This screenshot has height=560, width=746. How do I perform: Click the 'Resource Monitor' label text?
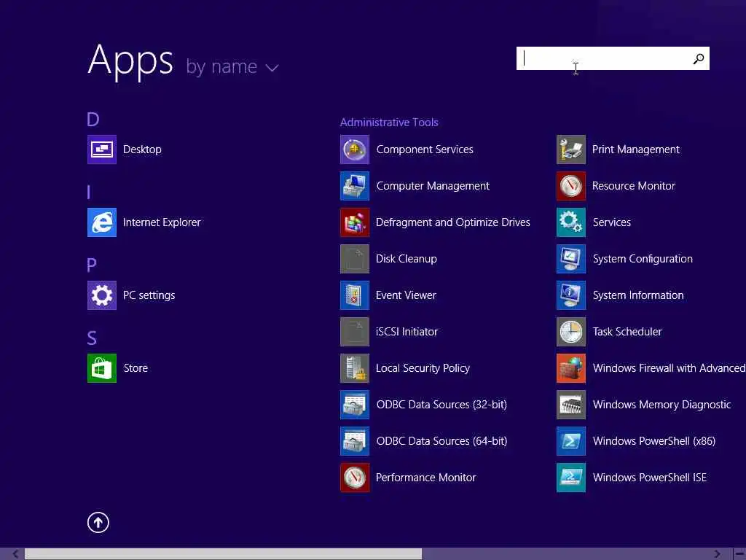pos(634,186)
